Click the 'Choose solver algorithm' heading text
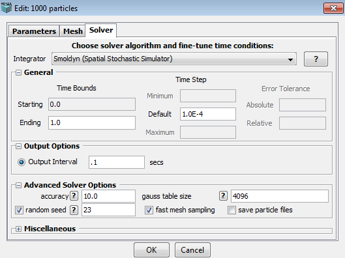 [172, 46]
